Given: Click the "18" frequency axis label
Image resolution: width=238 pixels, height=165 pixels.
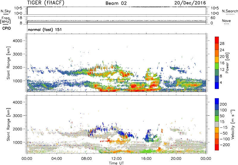Looking at the screenshot, I should (20, 18).
